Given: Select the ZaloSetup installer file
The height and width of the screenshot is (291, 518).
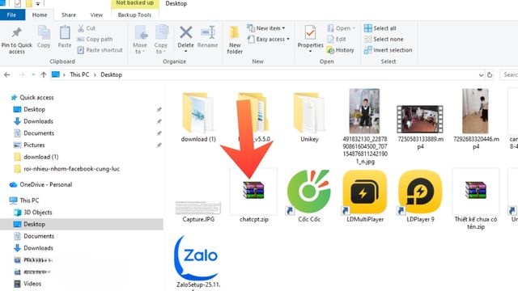Looking at the screenshot, I should (197, 262).
